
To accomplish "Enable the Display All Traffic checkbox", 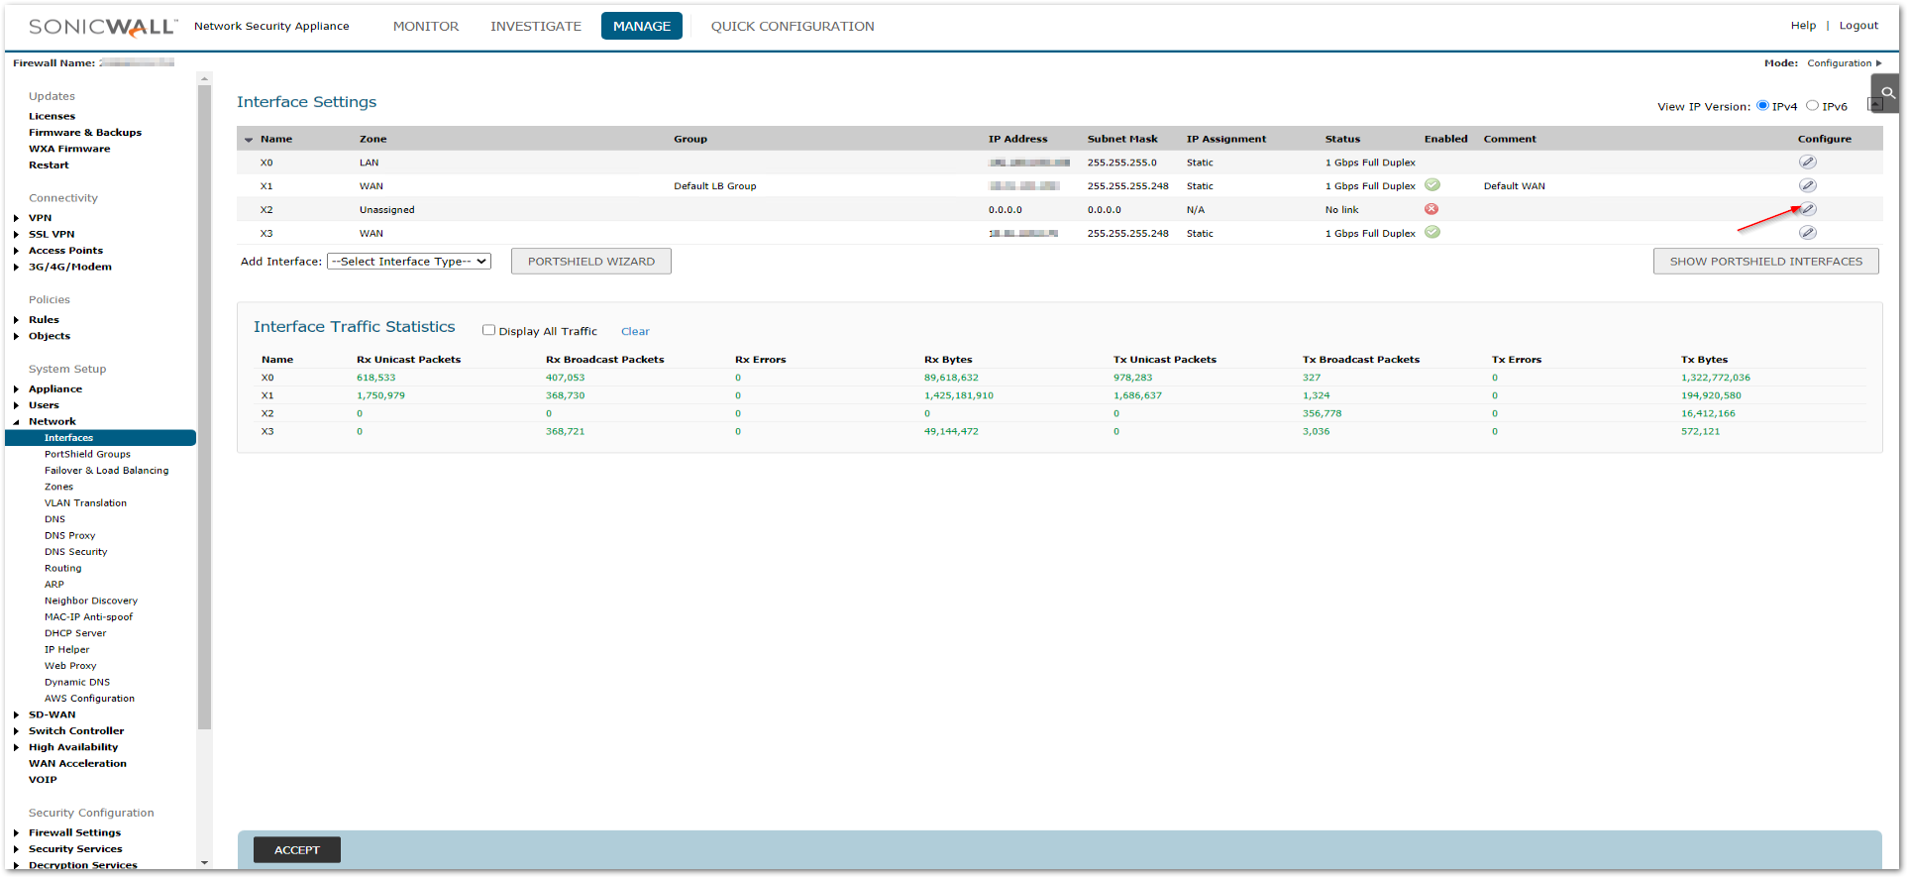I will click(x=488, y=331).
